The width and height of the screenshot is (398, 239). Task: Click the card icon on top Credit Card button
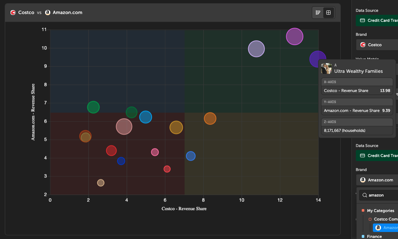(x=362, y=20)
